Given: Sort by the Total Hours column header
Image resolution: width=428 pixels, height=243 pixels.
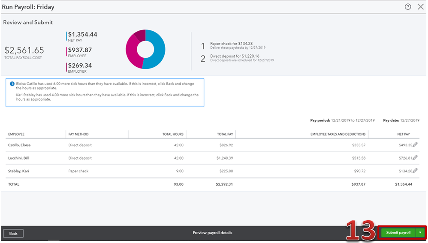Looking at the screenshot, I should [x=173, y=134].
